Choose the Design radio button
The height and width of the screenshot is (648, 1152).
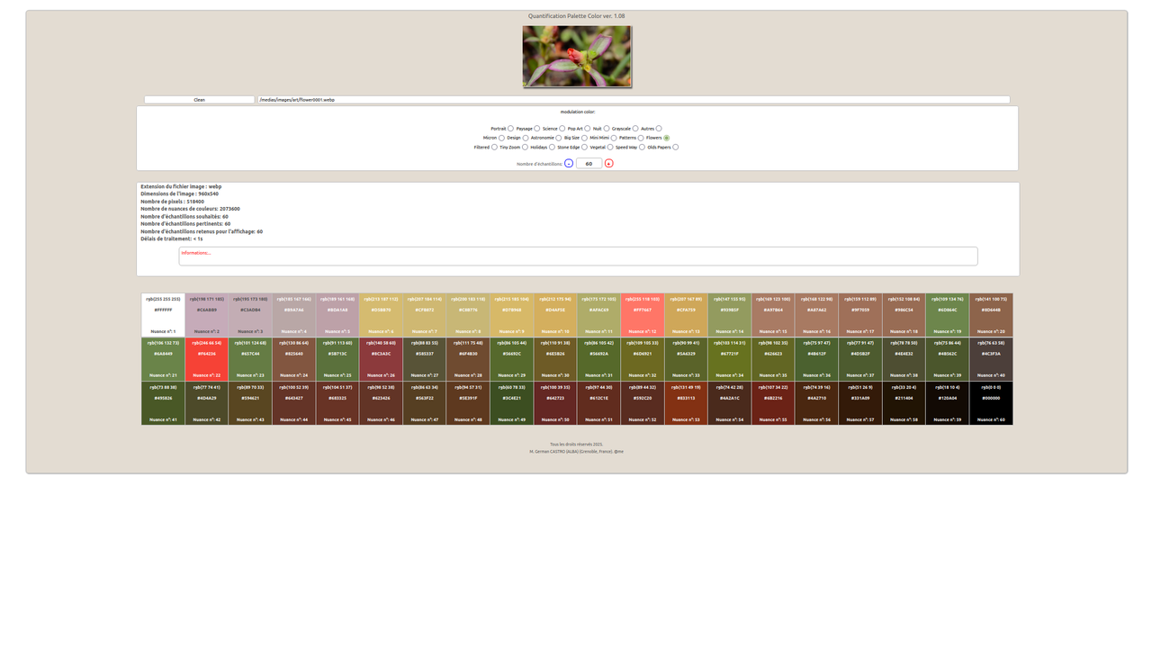point(526,138)
